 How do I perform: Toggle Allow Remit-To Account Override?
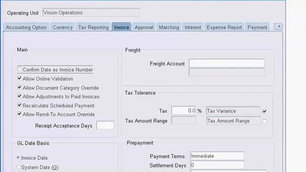point(19,114)
